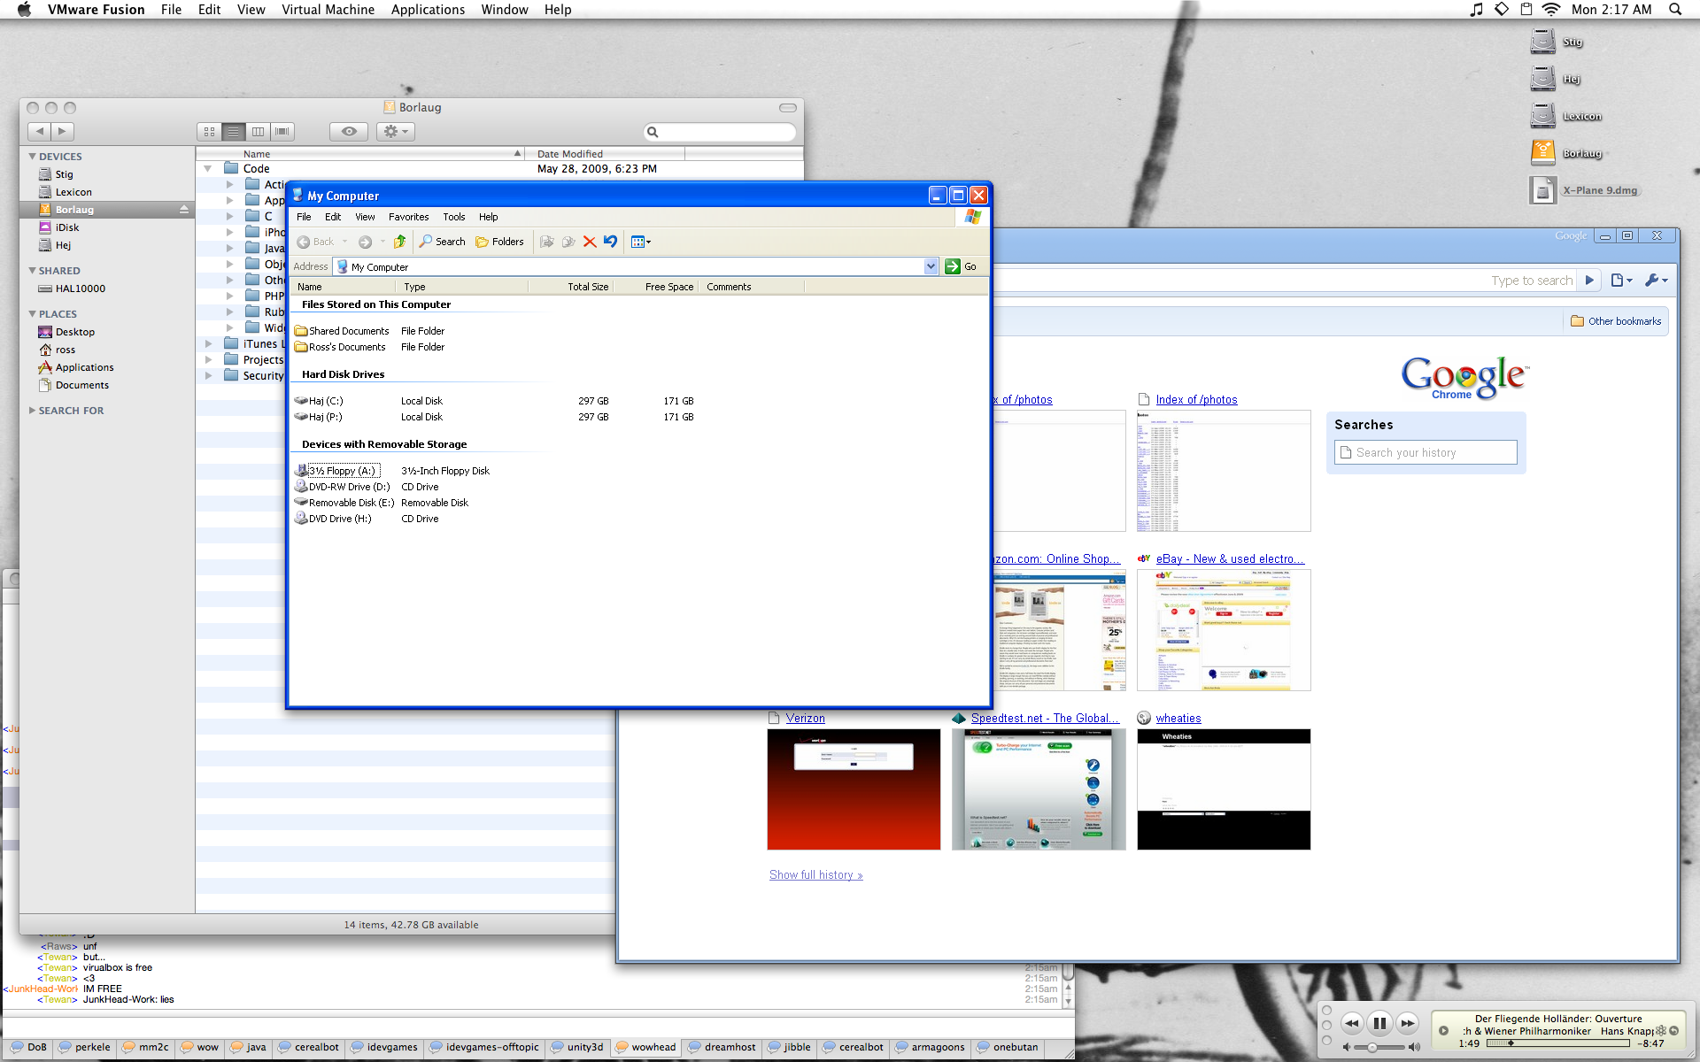Image resolution: width=1700 pixels, height=1062 pixels.
Task: Expand the Address bar dropdown arrow
Action: click(931, 266)
